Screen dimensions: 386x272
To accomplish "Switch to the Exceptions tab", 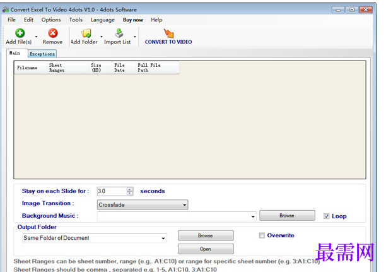I will [x=42, y=54].
